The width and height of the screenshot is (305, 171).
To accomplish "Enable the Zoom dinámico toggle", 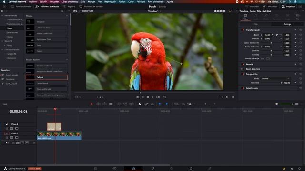I will 243,69.
